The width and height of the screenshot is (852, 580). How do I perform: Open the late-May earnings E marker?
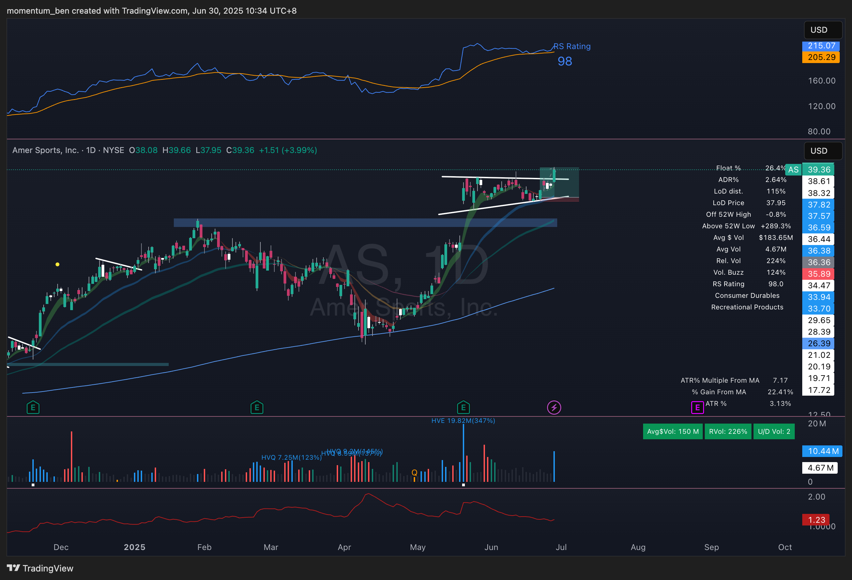(463, 407)
